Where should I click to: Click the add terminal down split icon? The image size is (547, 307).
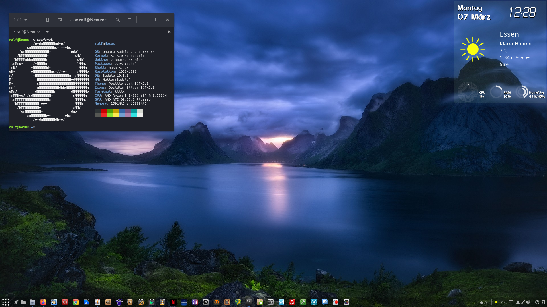(x=60, y=20)
